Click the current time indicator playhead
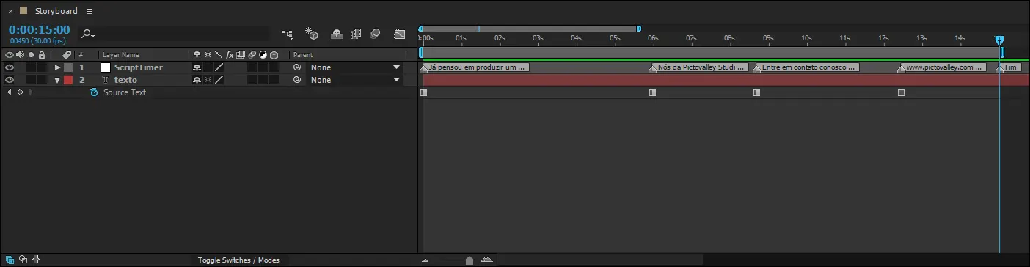Screen dimensions: 1030x267 (x=998, y=40)
